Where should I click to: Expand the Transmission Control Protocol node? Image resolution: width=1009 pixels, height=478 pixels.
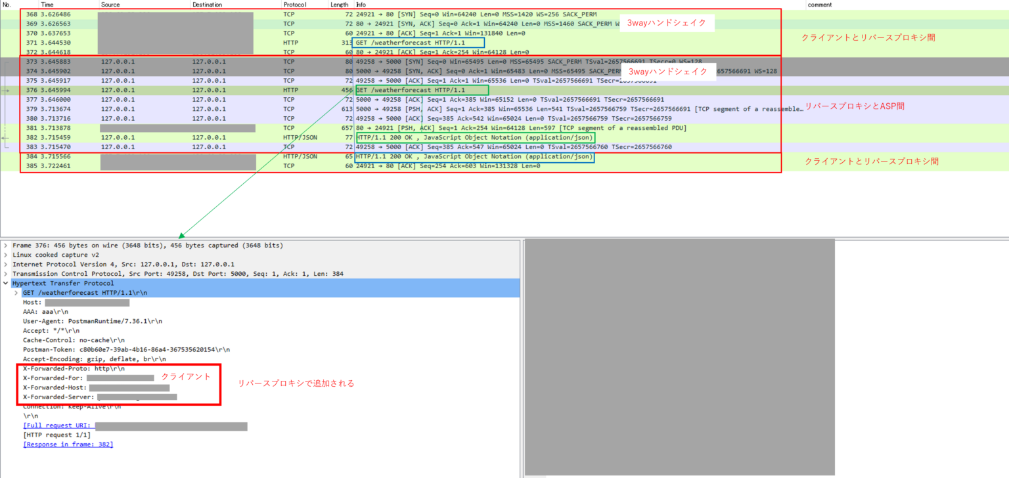pos(6,274)
